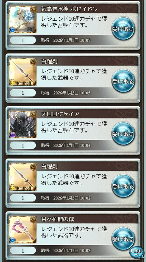Click the 気高き水神 ポセイドン title bar
This screenshot has width=146, height=262.
coord(87,9)
